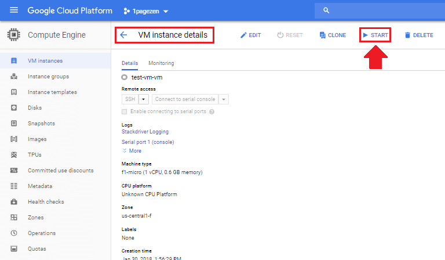Click the Operations clock icon
The height and width of the screenshot is (260, 445).
click(14, 233)
